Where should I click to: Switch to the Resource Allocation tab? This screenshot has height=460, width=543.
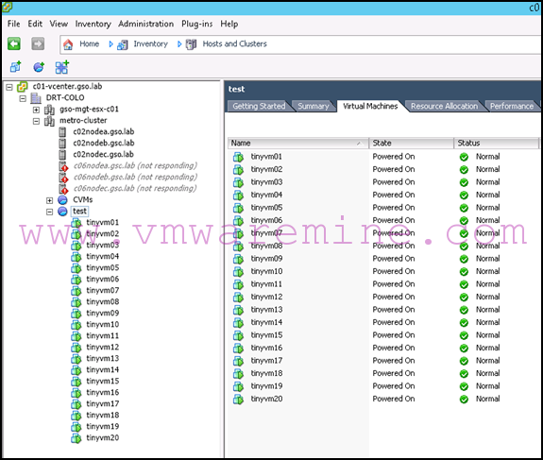pyautogui.click(x=444, y=107)
